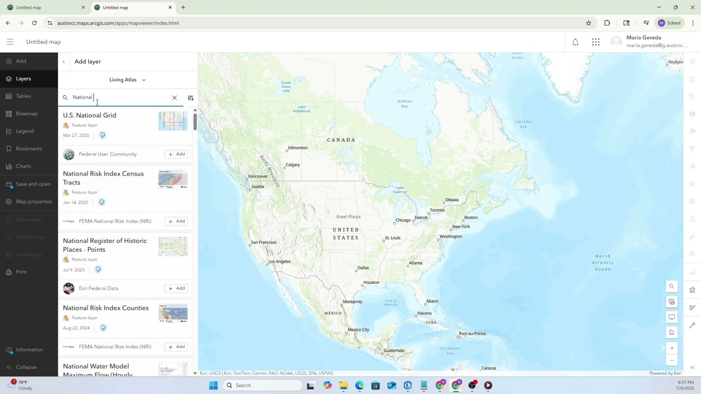Click the U.S. National Grid thumbnail
The width and height of the screenshot is (701, 394).
point(173,121)
